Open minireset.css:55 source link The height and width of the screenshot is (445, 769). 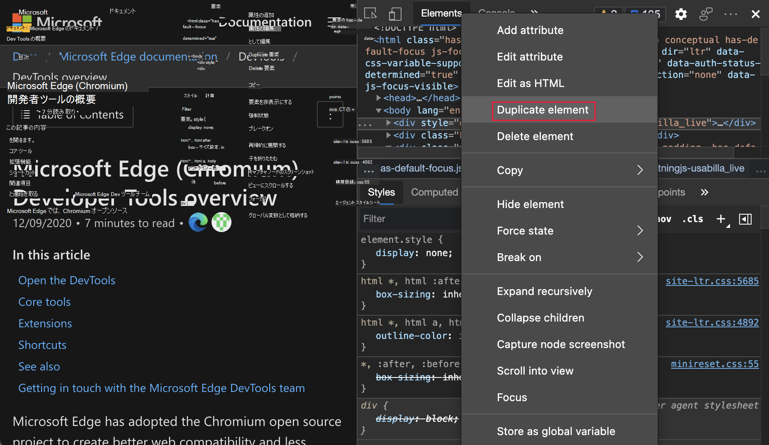click(x=715, y=364)
